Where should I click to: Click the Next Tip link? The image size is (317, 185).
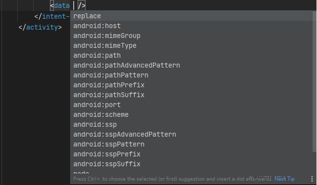click(284, 179)
